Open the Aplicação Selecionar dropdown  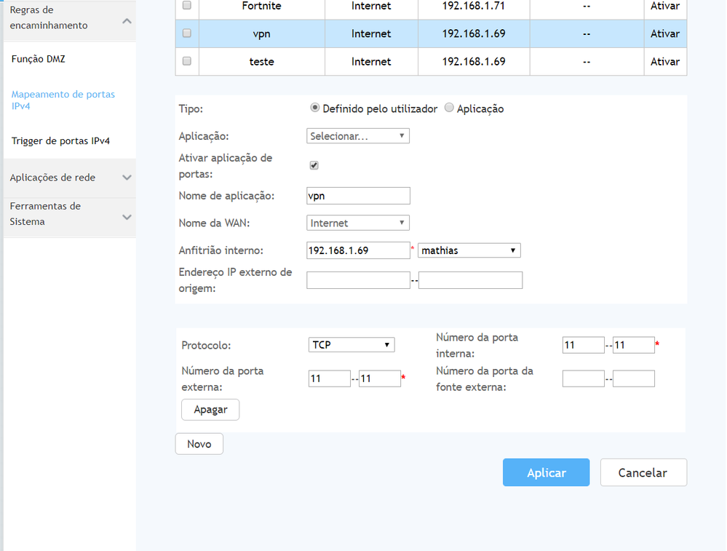(x=357, y=136)
